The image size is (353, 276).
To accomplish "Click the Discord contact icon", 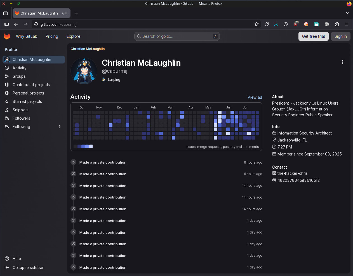I will 274,180.
